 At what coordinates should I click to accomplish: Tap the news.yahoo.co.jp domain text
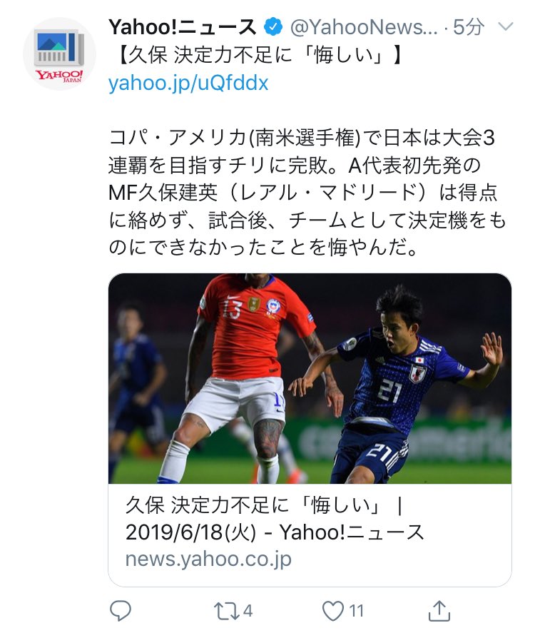click(208, 559)
